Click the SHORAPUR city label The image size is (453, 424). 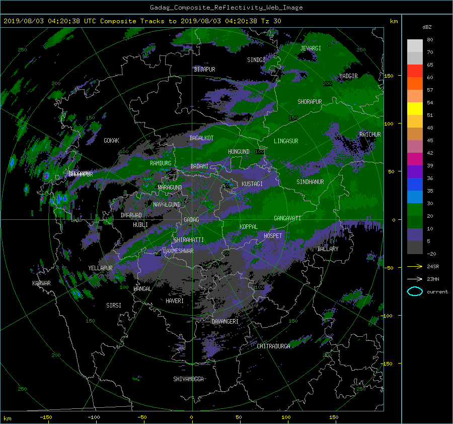click(310, 102)
